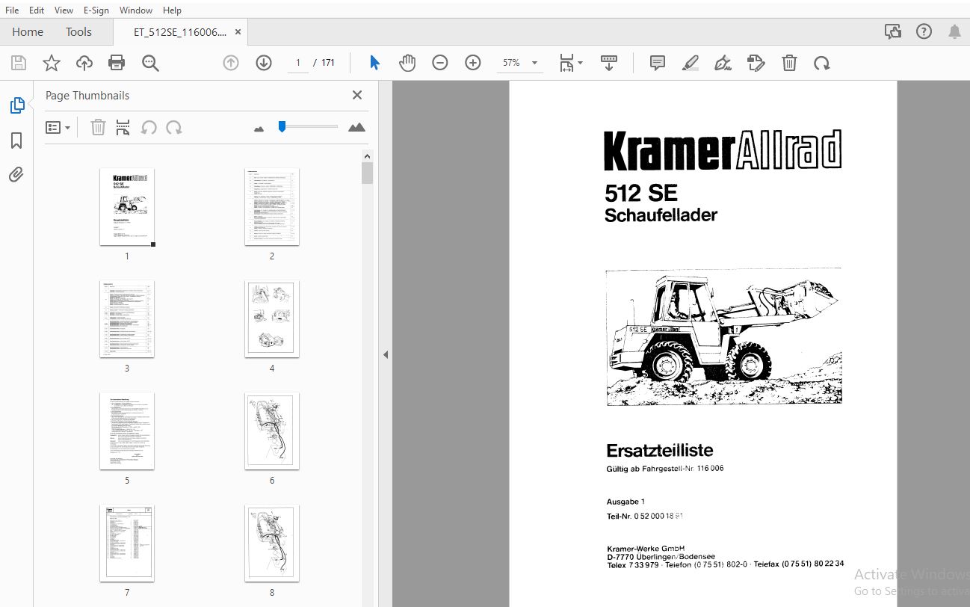Click the 'Ersatzteilliste' heading in document
The width and height of the screenshot is (970, 607).
[660, 450]
